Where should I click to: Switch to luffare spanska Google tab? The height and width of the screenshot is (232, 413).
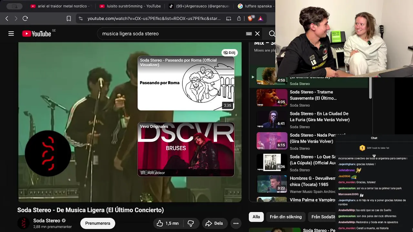(x=256, y=6)
